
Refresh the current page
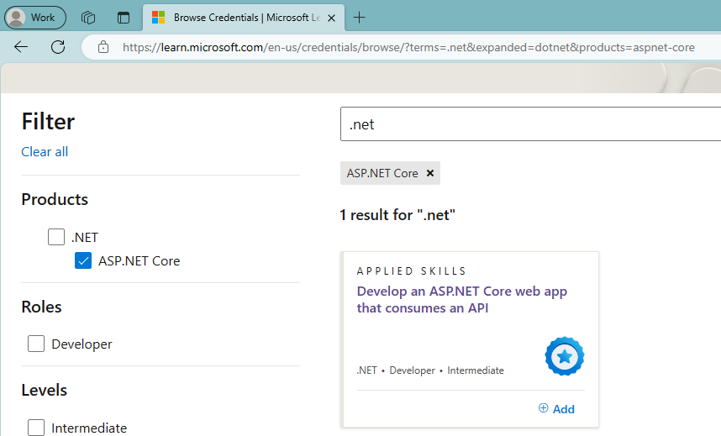pos(58,47)
